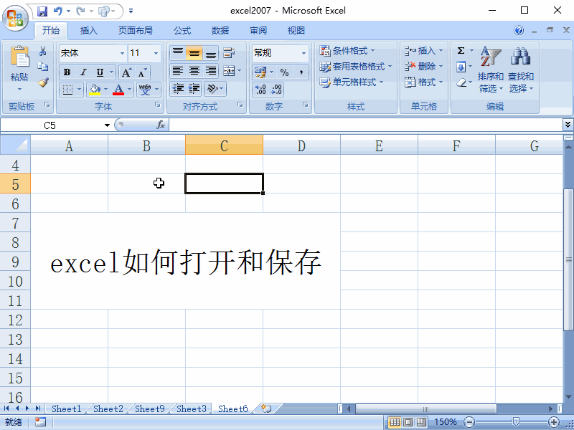Screen dimensions: 574x430
Task: Click the Increase Decimal icon
Action: tap(260, 90)
